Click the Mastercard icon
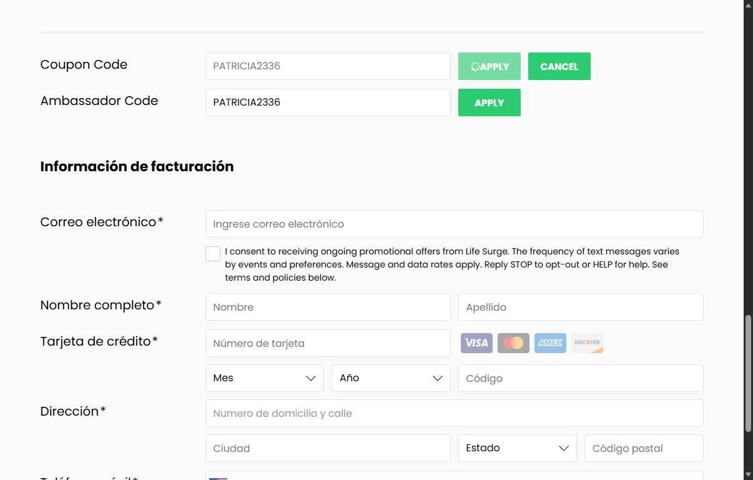This screenshot has width=753, height=480. [513, 342]
